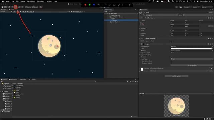
Task: Collapse the Canvas Renderer component
Action: pos(140,39)
